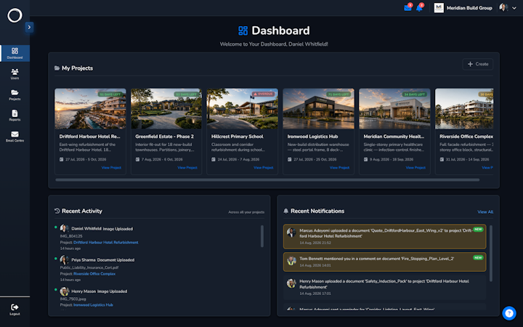This screenshot has height=327, width=523.
Task: Click Henry Mason's avatar in Recent Activity
Action: tap(64, 291)
